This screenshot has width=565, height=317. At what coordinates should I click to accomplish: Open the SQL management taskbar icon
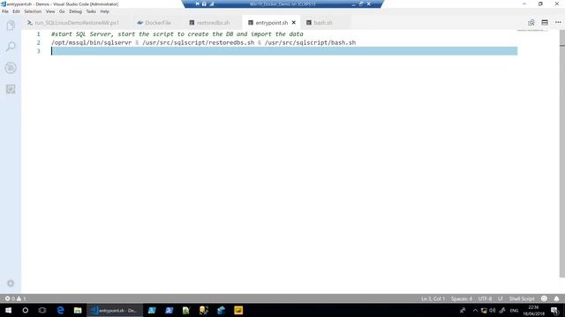[x=204, y=310]
